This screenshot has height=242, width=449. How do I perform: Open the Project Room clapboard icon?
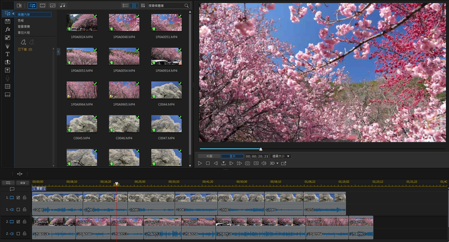tap(7, 21)
